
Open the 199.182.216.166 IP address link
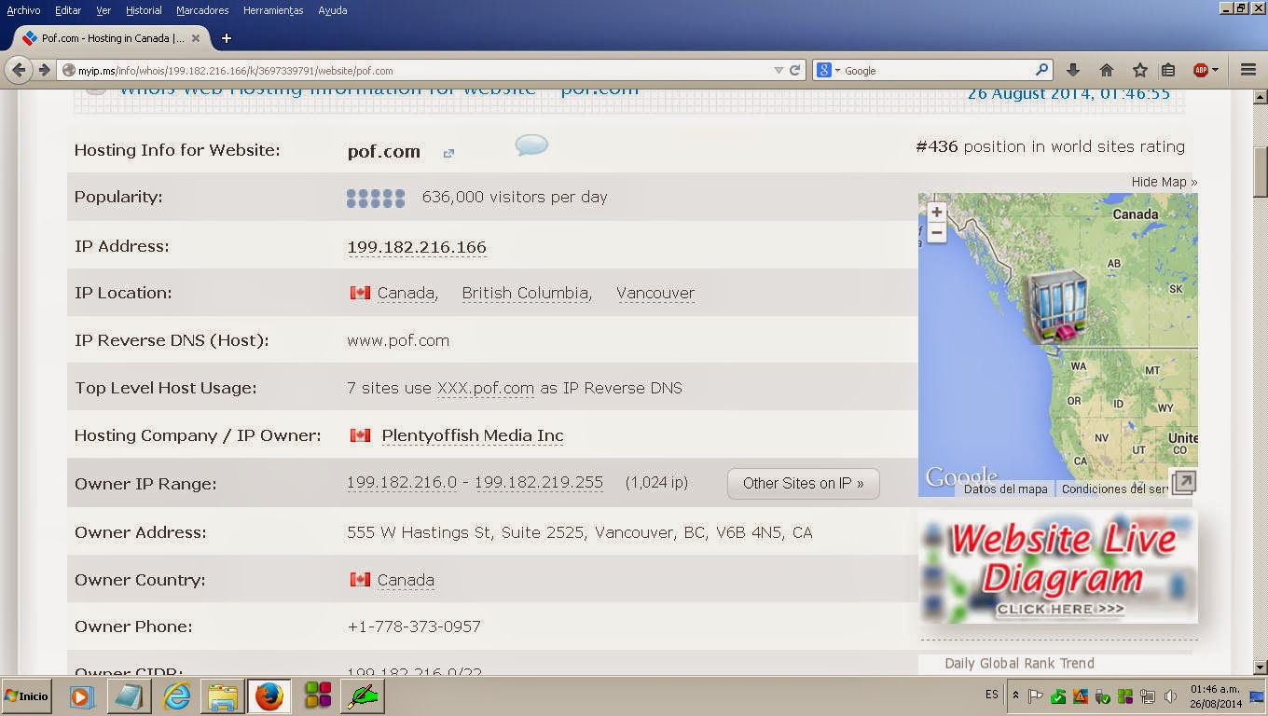coord(417,247)
